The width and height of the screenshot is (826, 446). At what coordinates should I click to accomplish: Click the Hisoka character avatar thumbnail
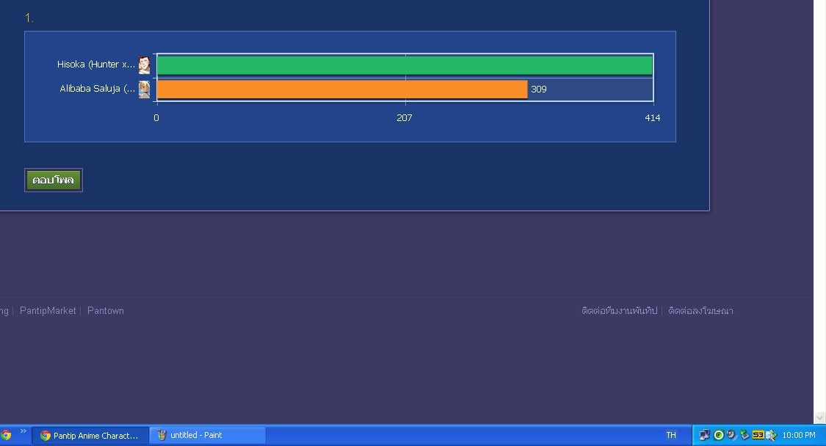point(144,65)
